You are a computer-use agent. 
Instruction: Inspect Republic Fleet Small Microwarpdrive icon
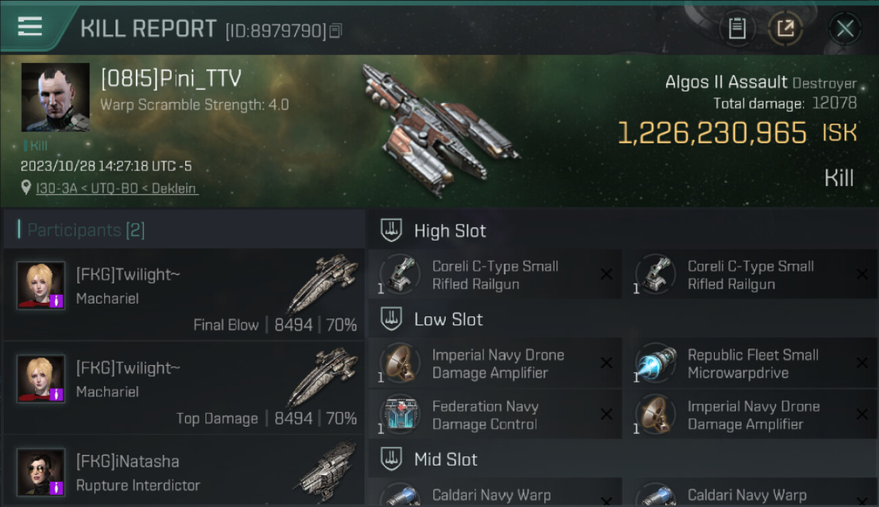tap(655, 364)
